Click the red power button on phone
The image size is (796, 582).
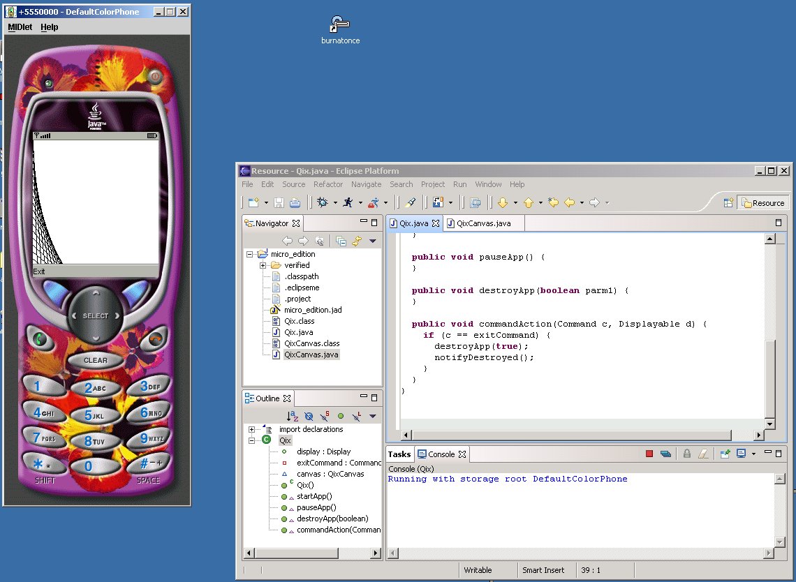click(154, 77)
